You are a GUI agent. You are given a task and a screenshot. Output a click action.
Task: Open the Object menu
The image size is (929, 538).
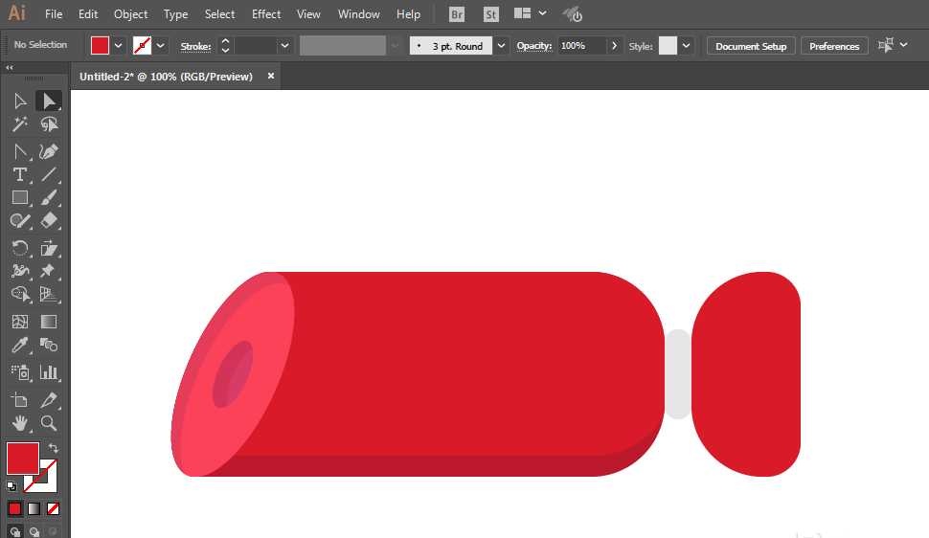pos(130,14)
